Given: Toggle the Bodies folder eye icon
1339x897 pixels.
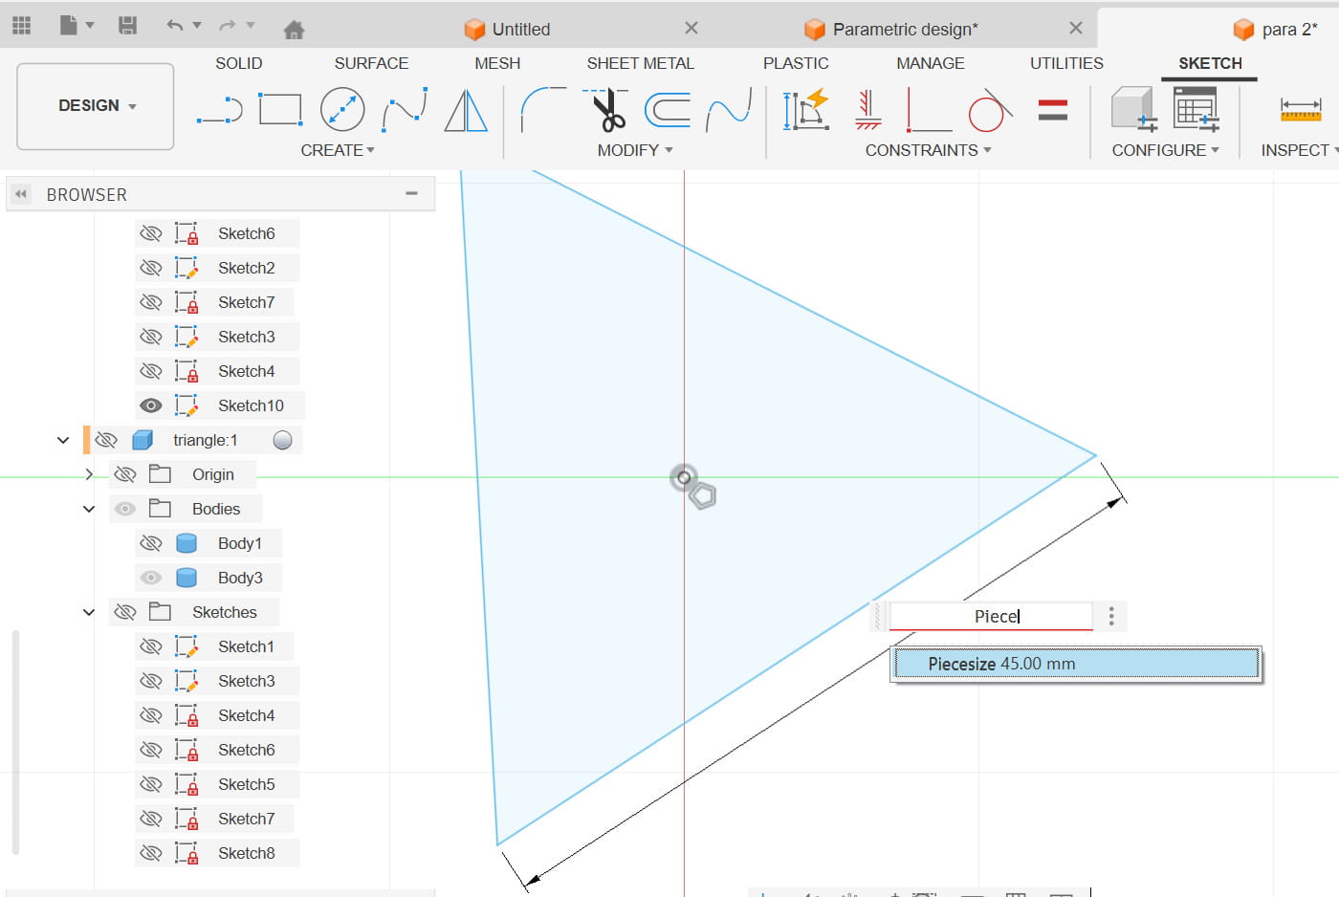Looking at the screenshot, I should [124, 509].
